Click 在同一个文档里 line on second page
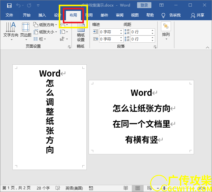Screen dimensions: 212x192 (x=141, y=124)
